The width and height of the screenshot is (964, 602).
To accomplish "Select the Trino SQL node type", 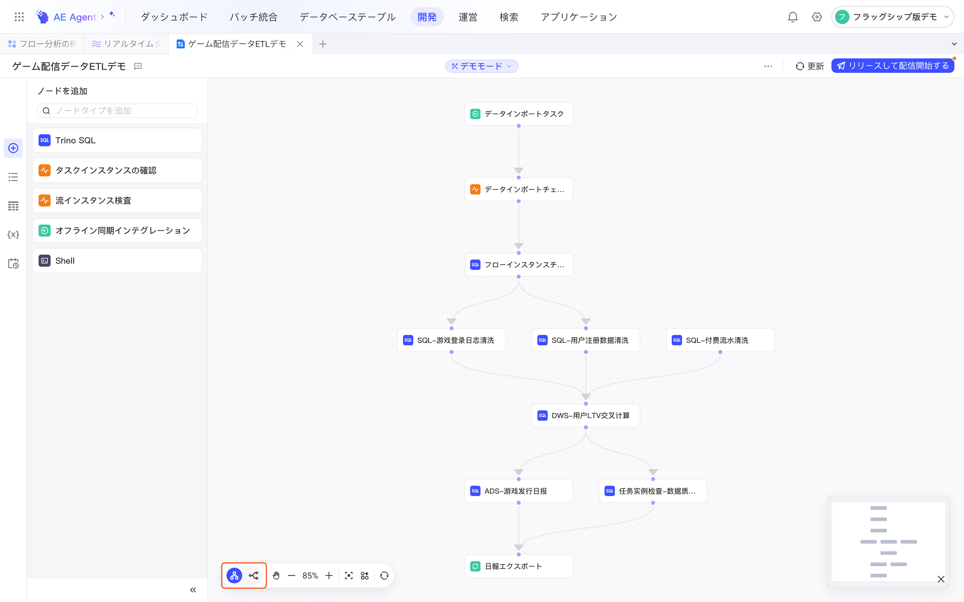I will pos(117,140).
